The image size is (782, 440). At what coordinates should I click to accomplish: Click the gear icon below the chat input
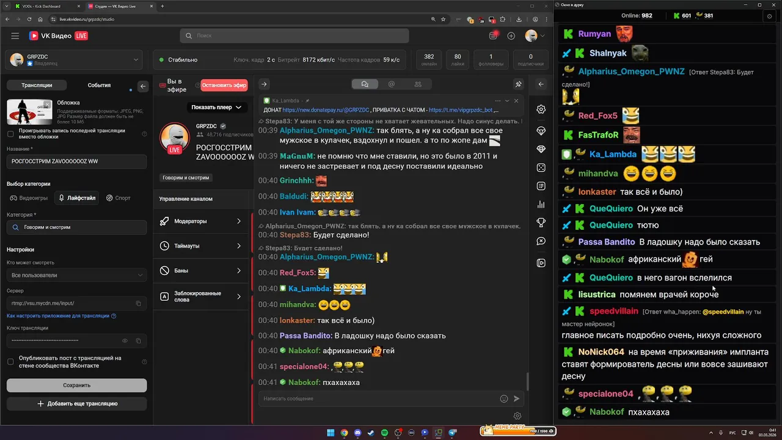pos(517,416)
